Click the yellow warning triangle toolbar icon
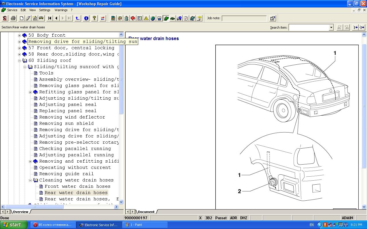 [146, 18]
